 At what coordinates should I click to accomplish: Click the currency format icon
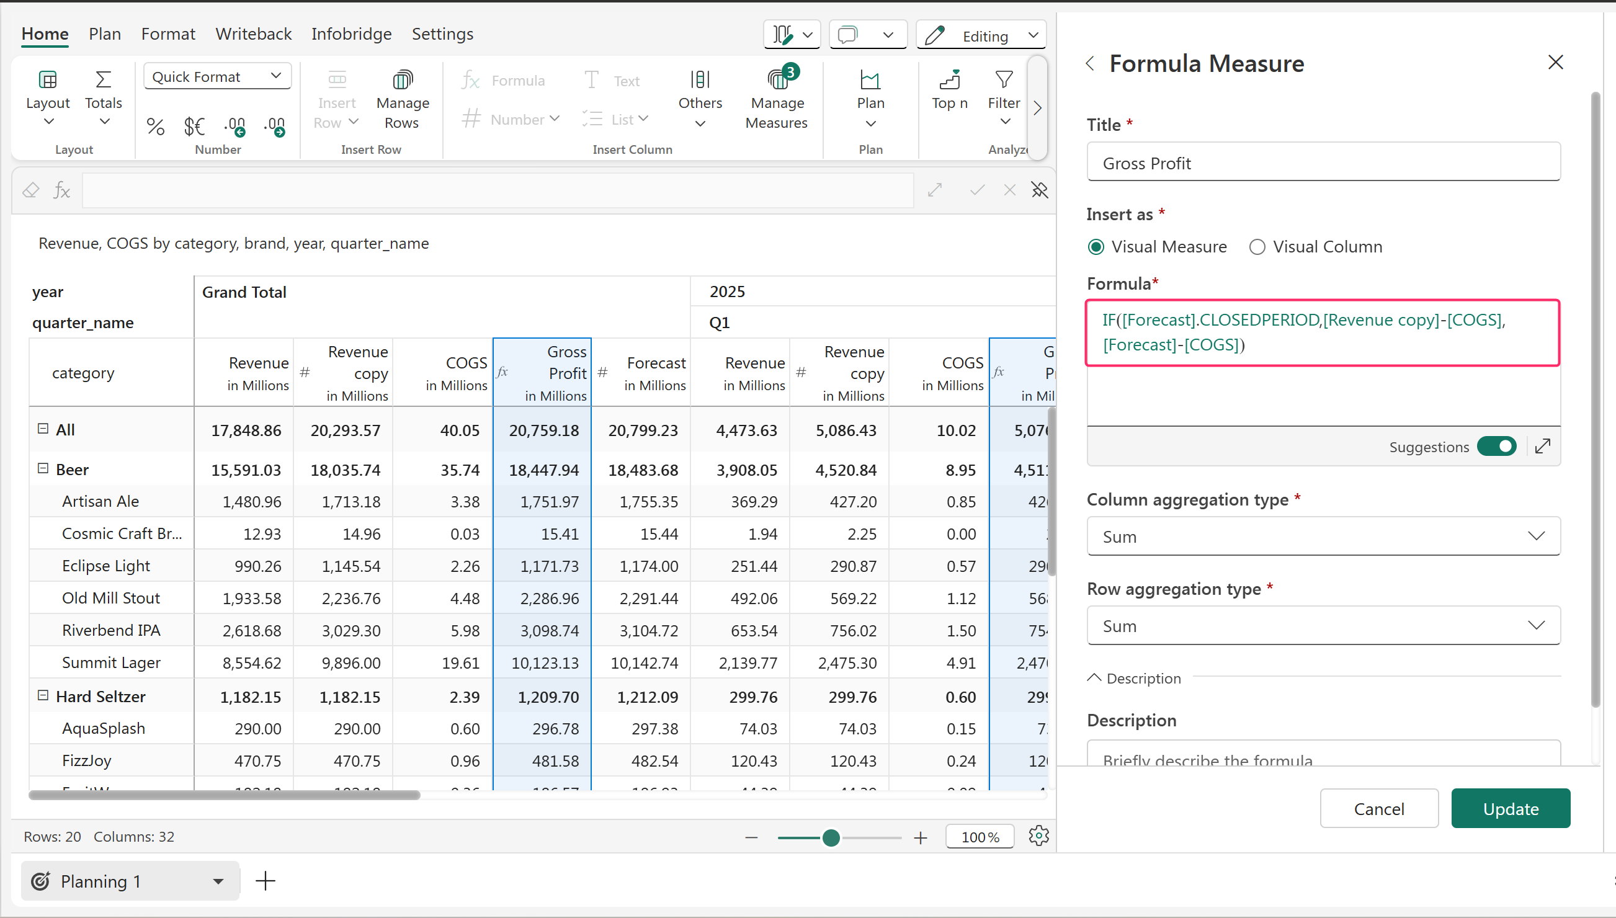(x=194, y=127)
